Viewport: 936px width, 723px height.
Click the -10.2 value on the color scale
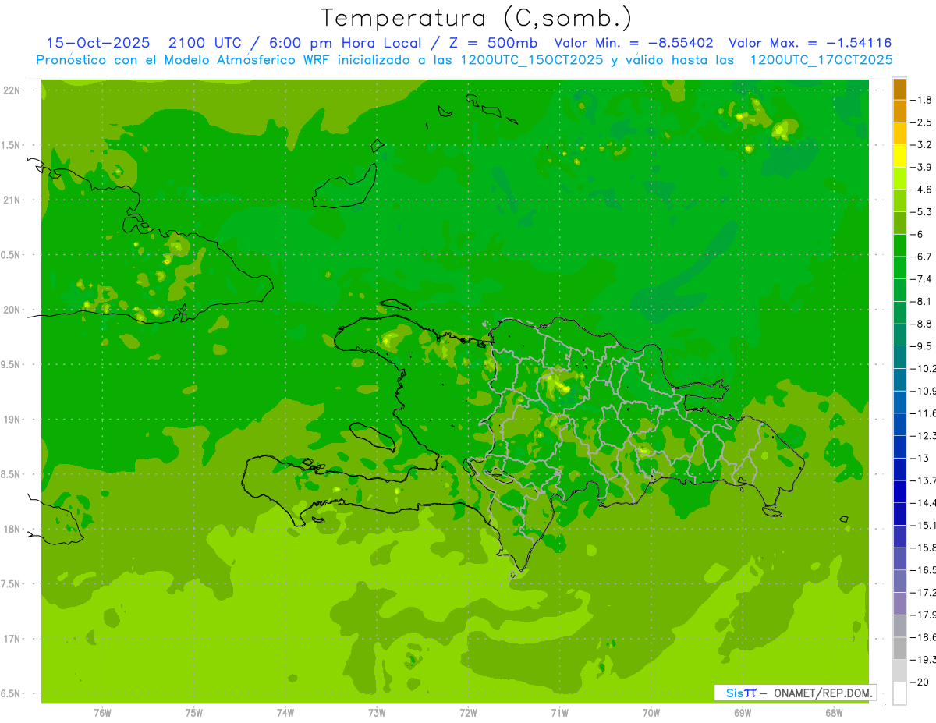pyautogui.click(x=925, y=368)
